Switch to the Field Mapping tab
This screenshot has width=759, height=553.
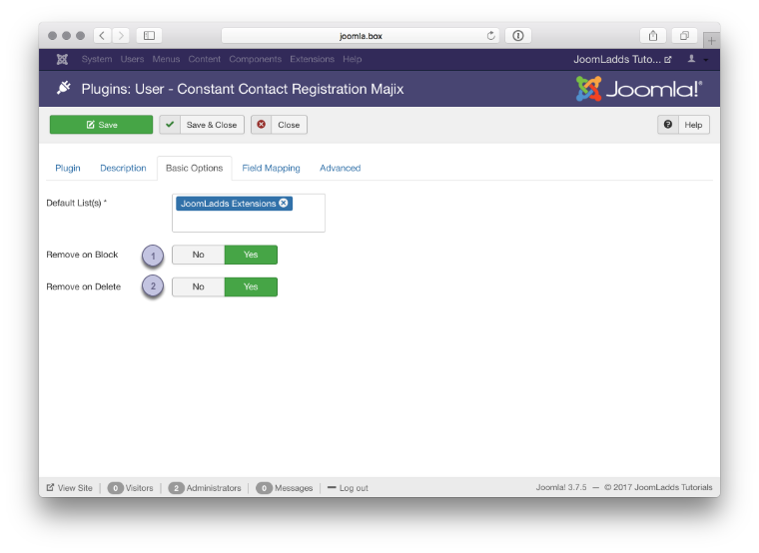click(x=271, y=168)
